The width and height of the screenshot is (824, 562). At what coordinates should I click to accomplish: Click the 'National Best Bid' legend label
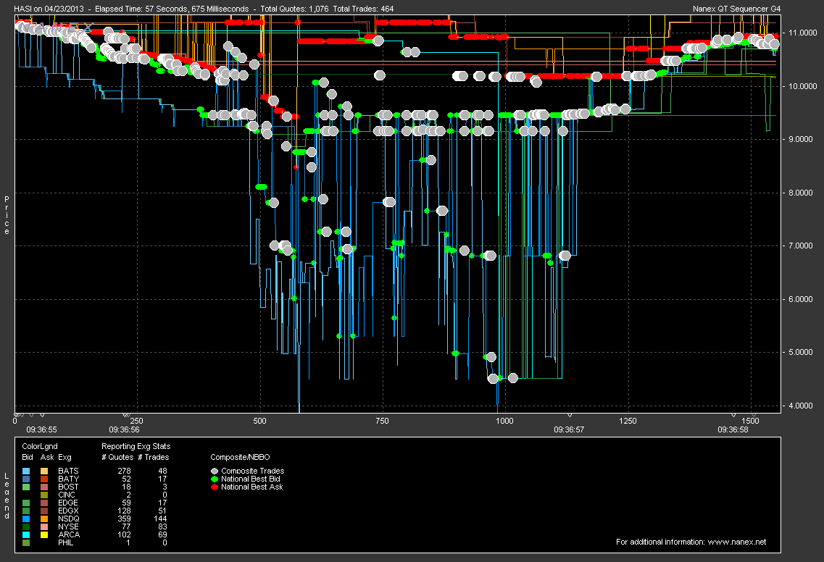[x=251, y=479]
